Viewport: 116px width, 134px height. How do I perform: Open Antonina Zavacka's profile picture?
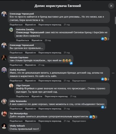tap(11, 30)
